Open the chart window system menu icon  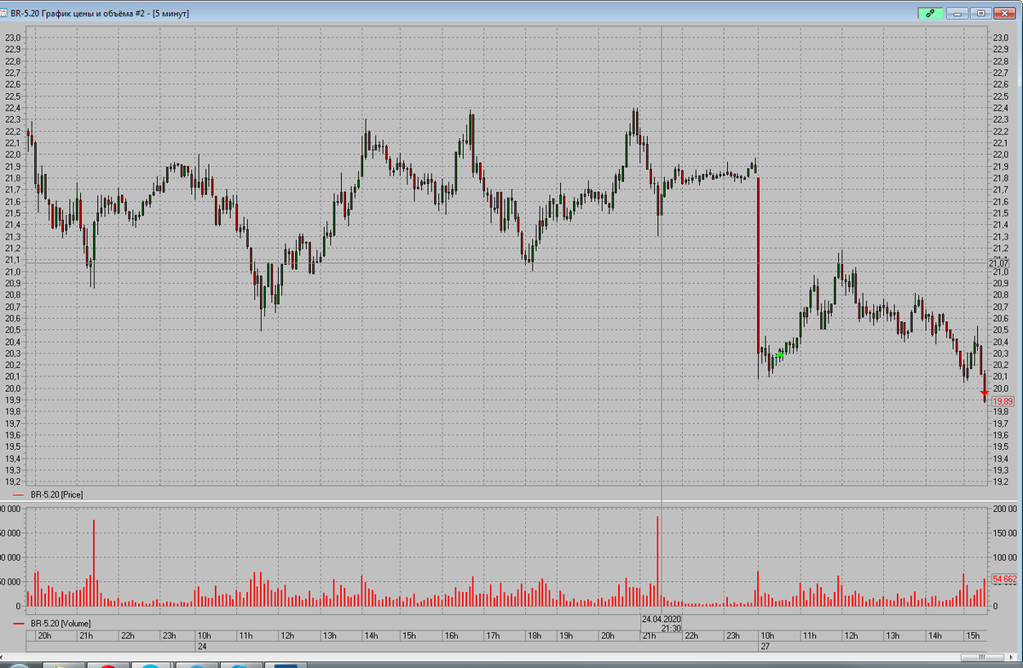click(5, 13)
